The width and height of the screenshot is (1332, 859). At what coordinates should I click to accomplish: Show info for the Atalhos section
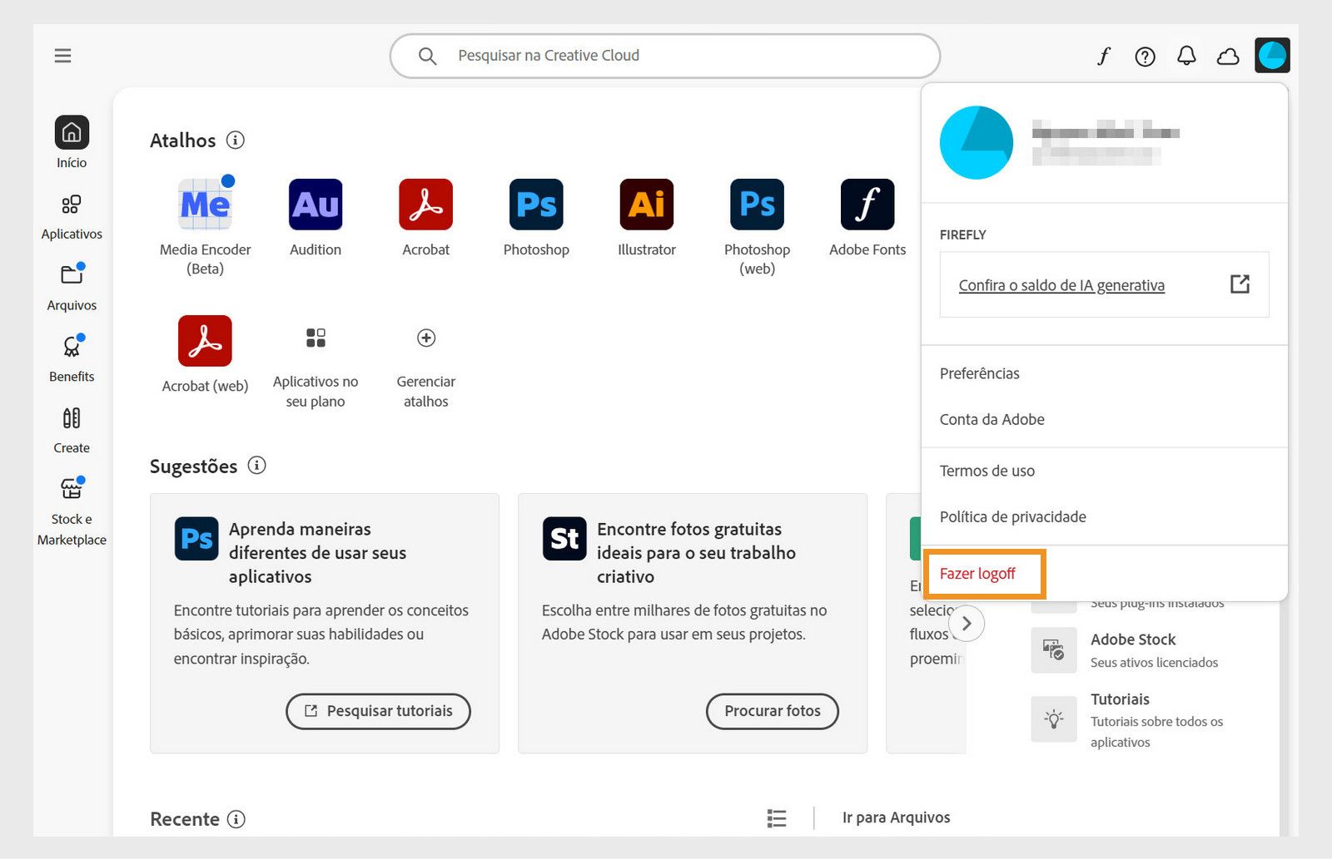tap(236, 140)
